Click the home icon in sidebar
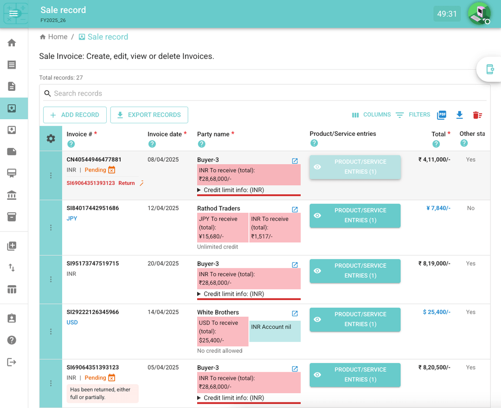The height and width of the screenshot is (408, 501). (x=12, y=43)
